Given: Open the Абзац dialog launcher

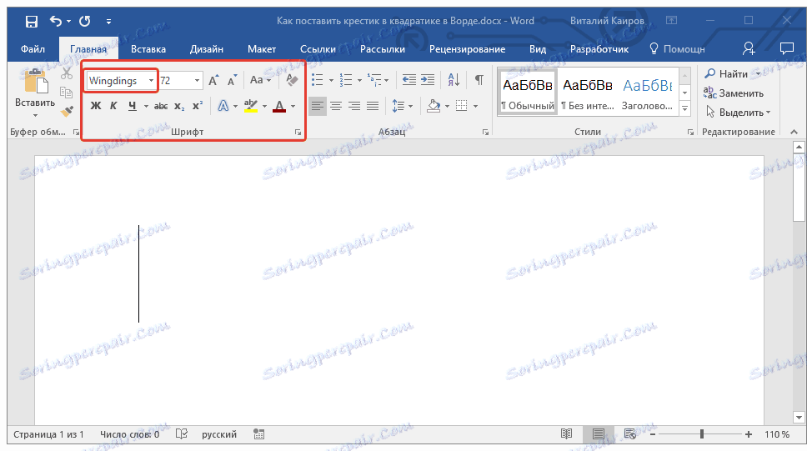Looking at the screenshot, I should click(485, 133).
